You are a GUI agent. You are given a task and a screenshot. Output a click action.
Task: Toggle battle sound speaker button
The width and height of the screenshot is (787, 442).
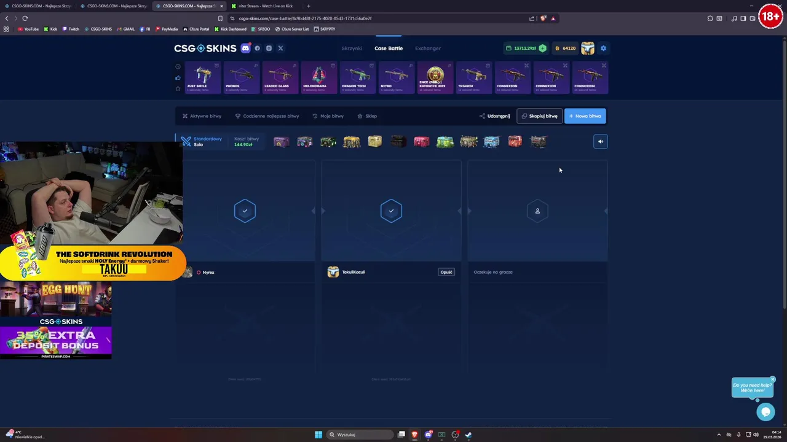(601, 142)
